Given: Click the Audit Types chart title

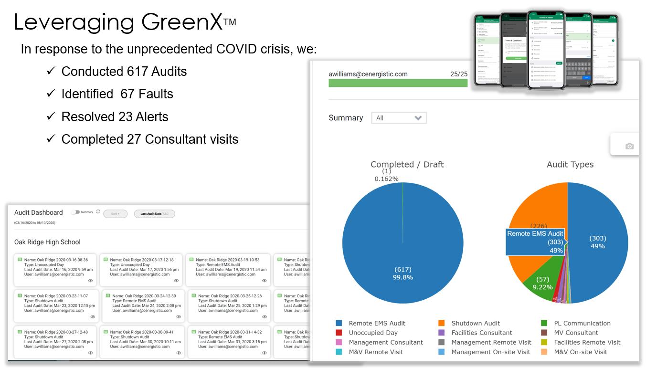Looking at the screenshot, I should pos(570,164).
